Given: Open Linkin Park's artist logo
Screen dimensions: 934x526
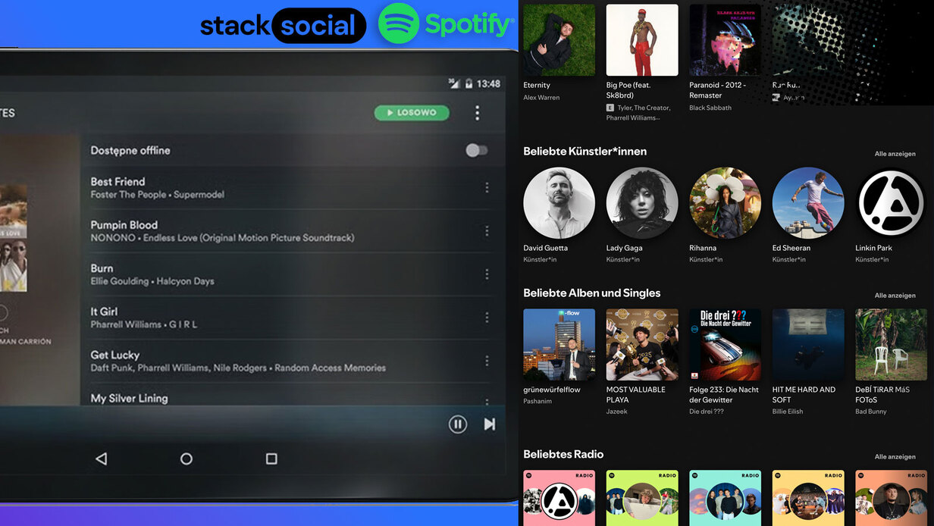Looking at the screenshot, I should click(892, 203).
